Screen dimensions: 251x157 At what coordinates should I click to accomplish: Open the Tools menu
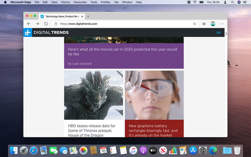pyautogui.click(x=94, y=2)
